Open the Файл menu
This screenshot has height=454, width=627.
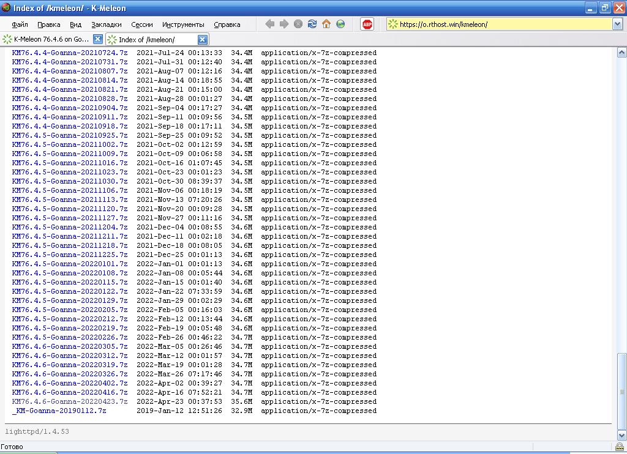(x=20, y=24)
